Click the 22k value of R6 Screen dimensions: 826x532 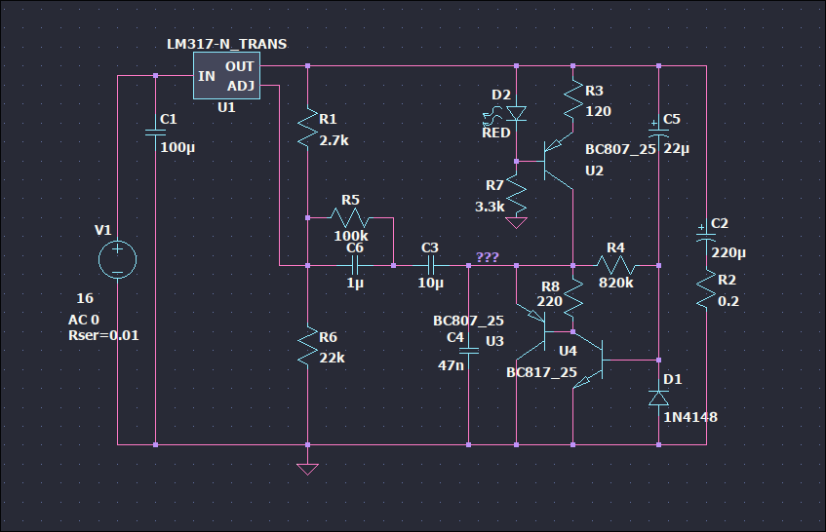[332, 358]
